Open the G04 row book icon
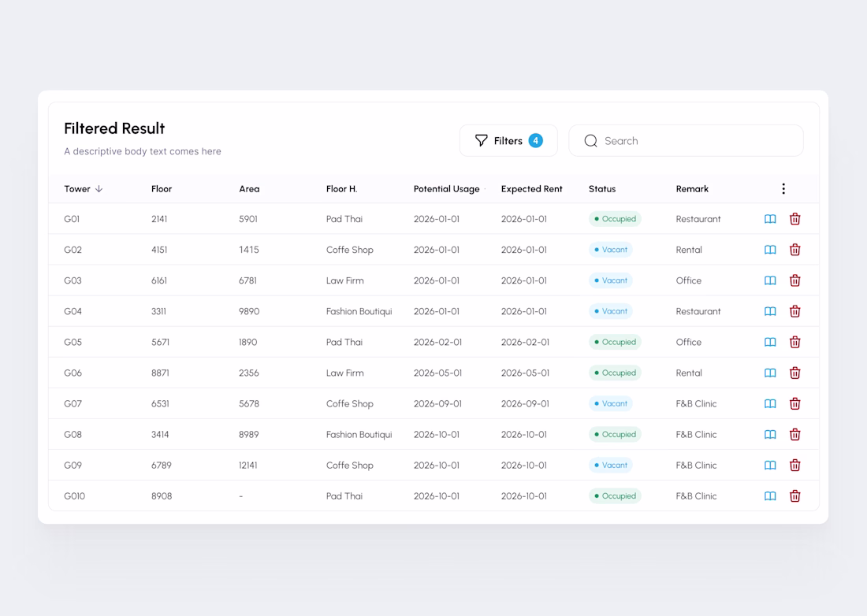This screenshot has height=616, width=867. click(x=770, y=311)
